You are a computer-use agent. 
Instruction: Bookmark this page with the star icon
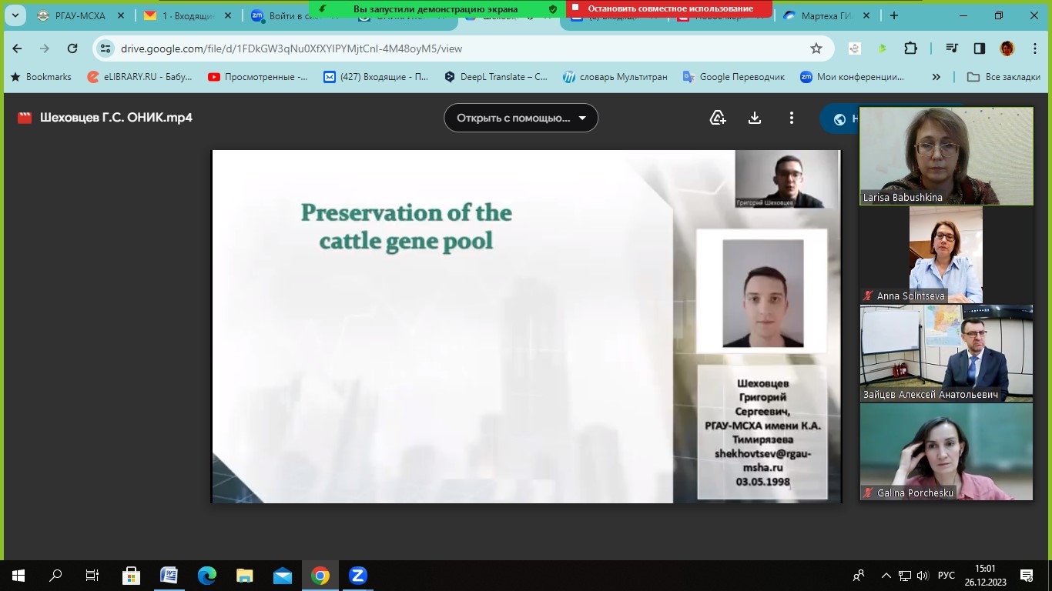(x=816, y=48)
